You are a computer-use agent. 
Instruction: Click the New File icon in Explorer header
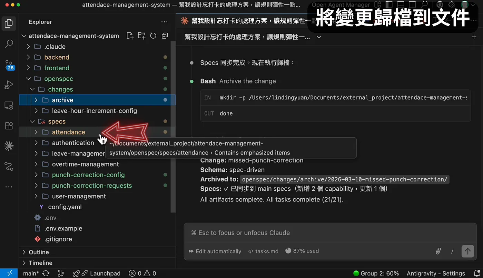point(130,36)
